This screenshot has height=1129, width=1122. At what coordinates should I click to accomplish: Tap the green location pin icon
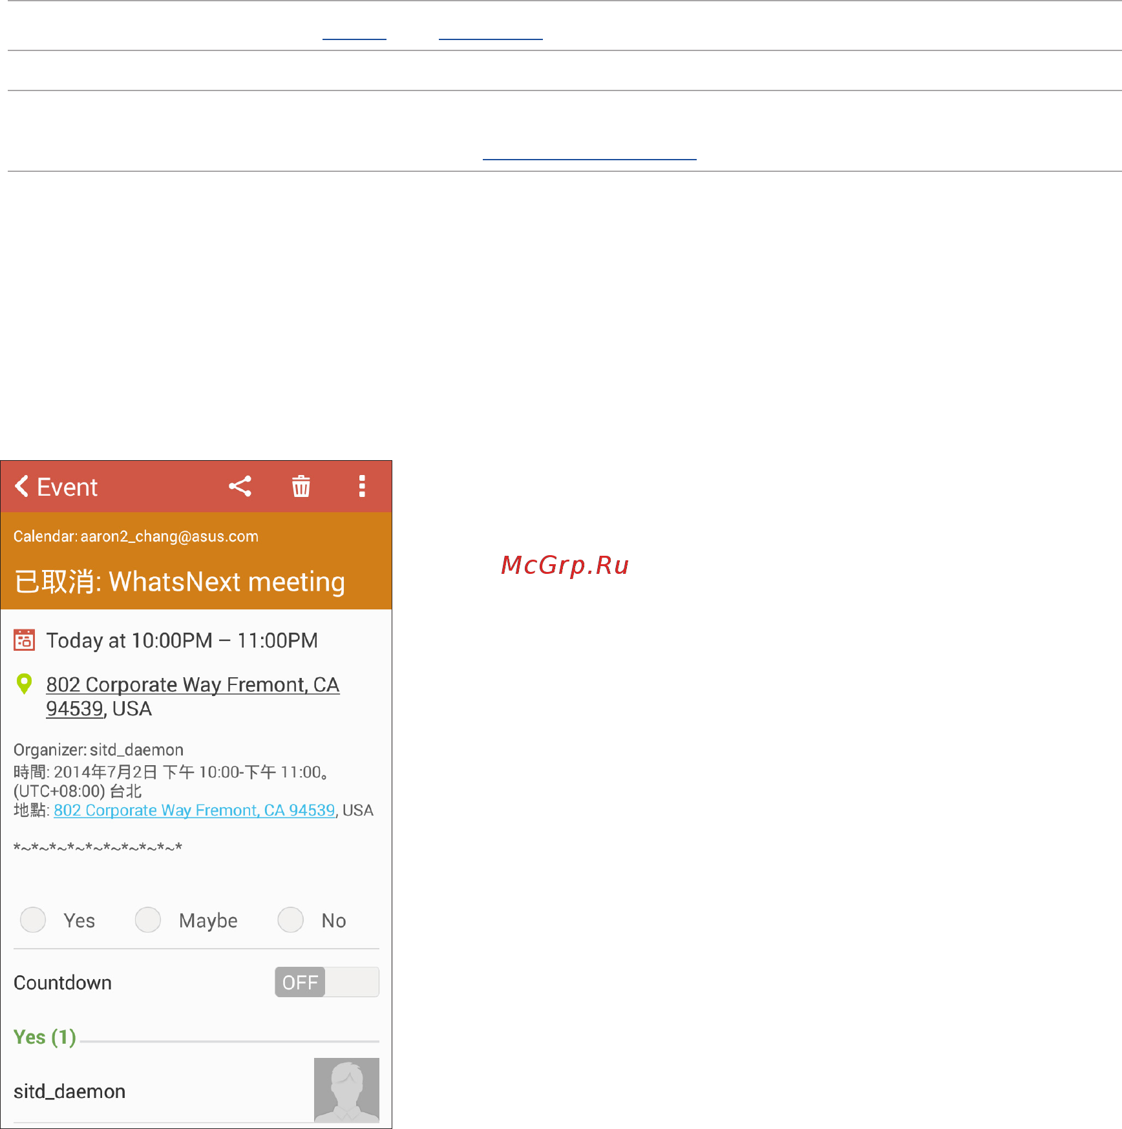pyautogui.click(x=24, y=684)
